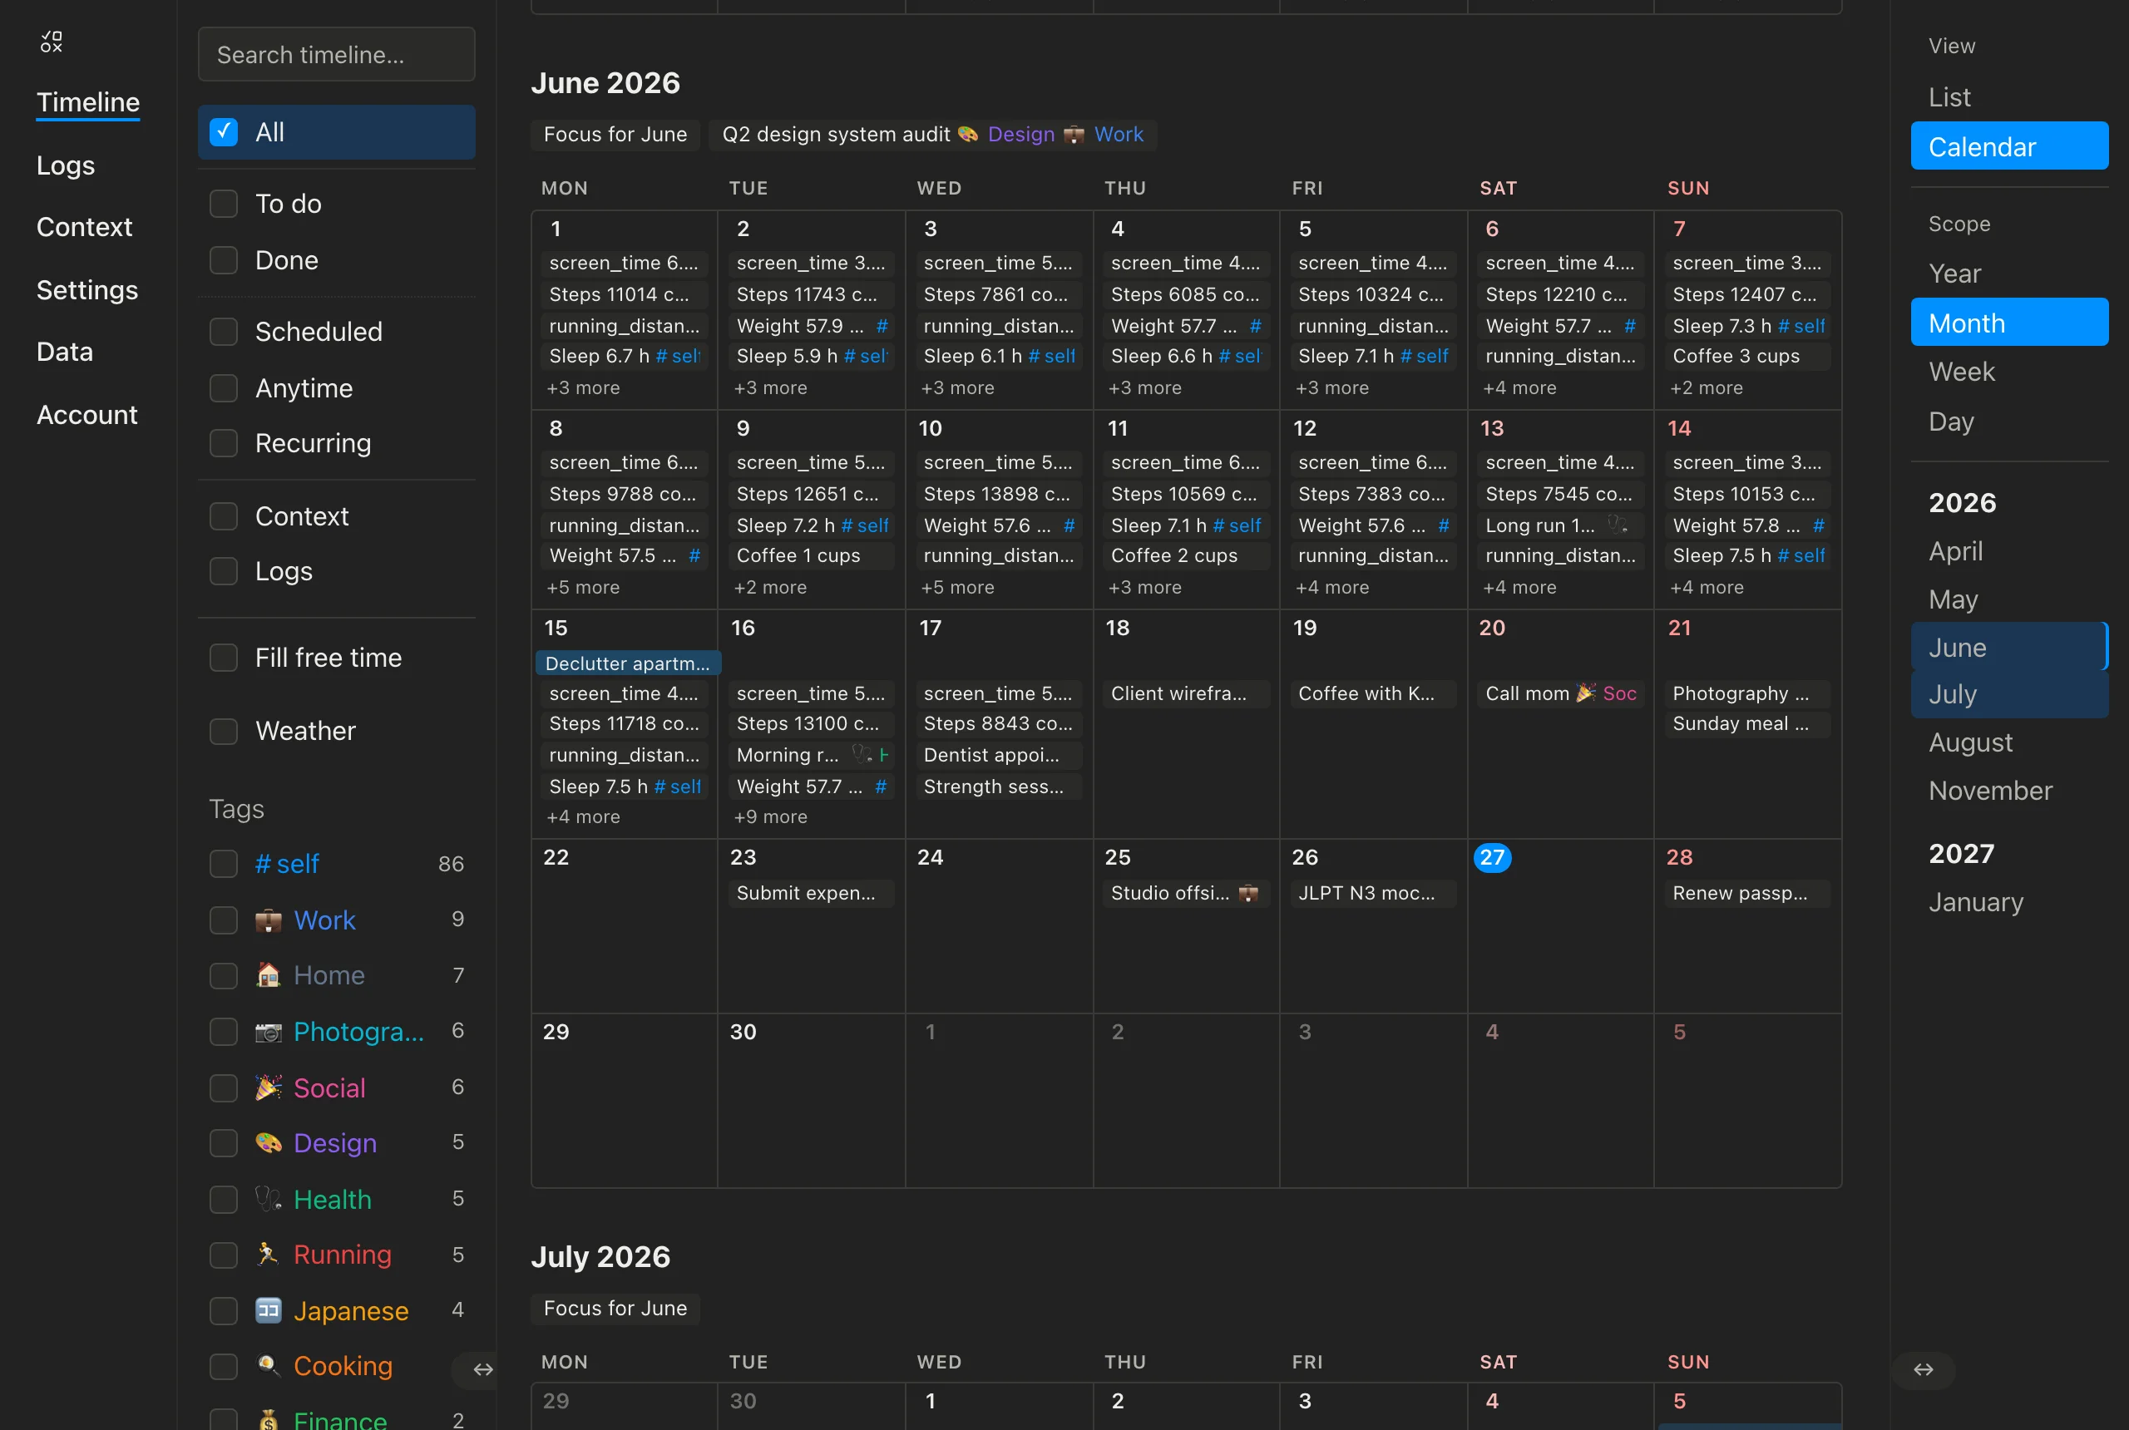Viewport: 2129px width, 1430px height.
Task: Click palette icon in Q2 design system audit
Action: (x=968, y=134)
